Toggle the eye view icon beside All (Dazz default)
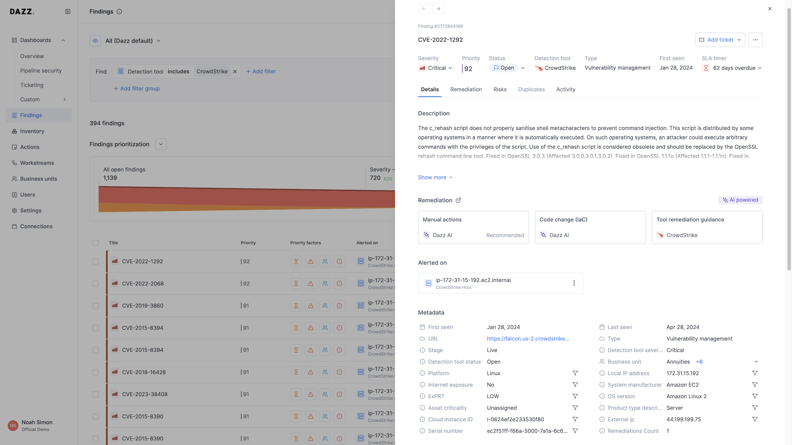792x445 pixels. pyautogui.click(x=95, y=41)
